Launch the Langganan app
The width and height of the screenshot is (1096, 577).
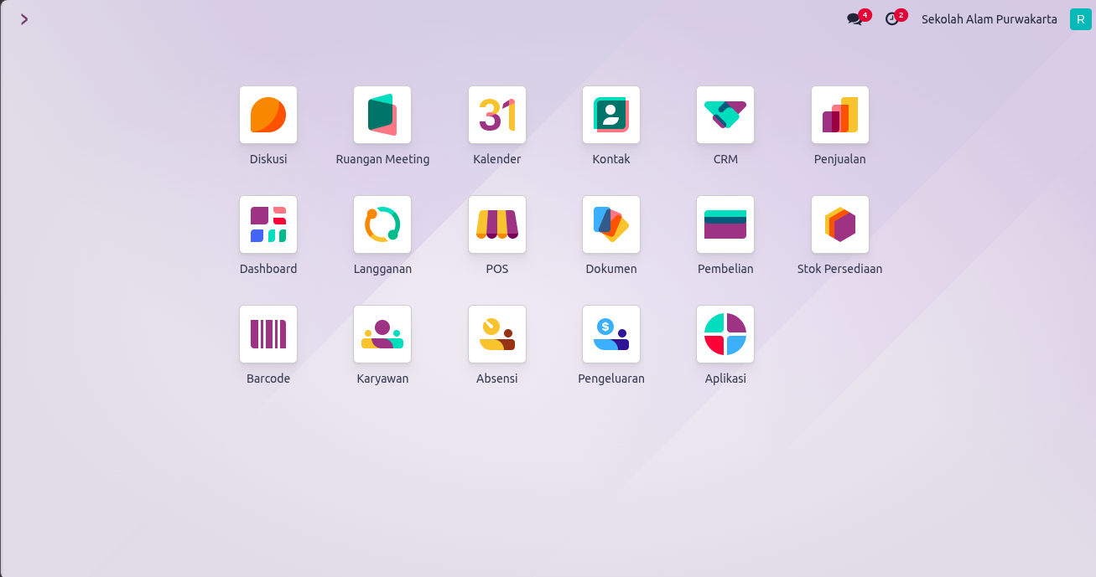coord(382,224)
